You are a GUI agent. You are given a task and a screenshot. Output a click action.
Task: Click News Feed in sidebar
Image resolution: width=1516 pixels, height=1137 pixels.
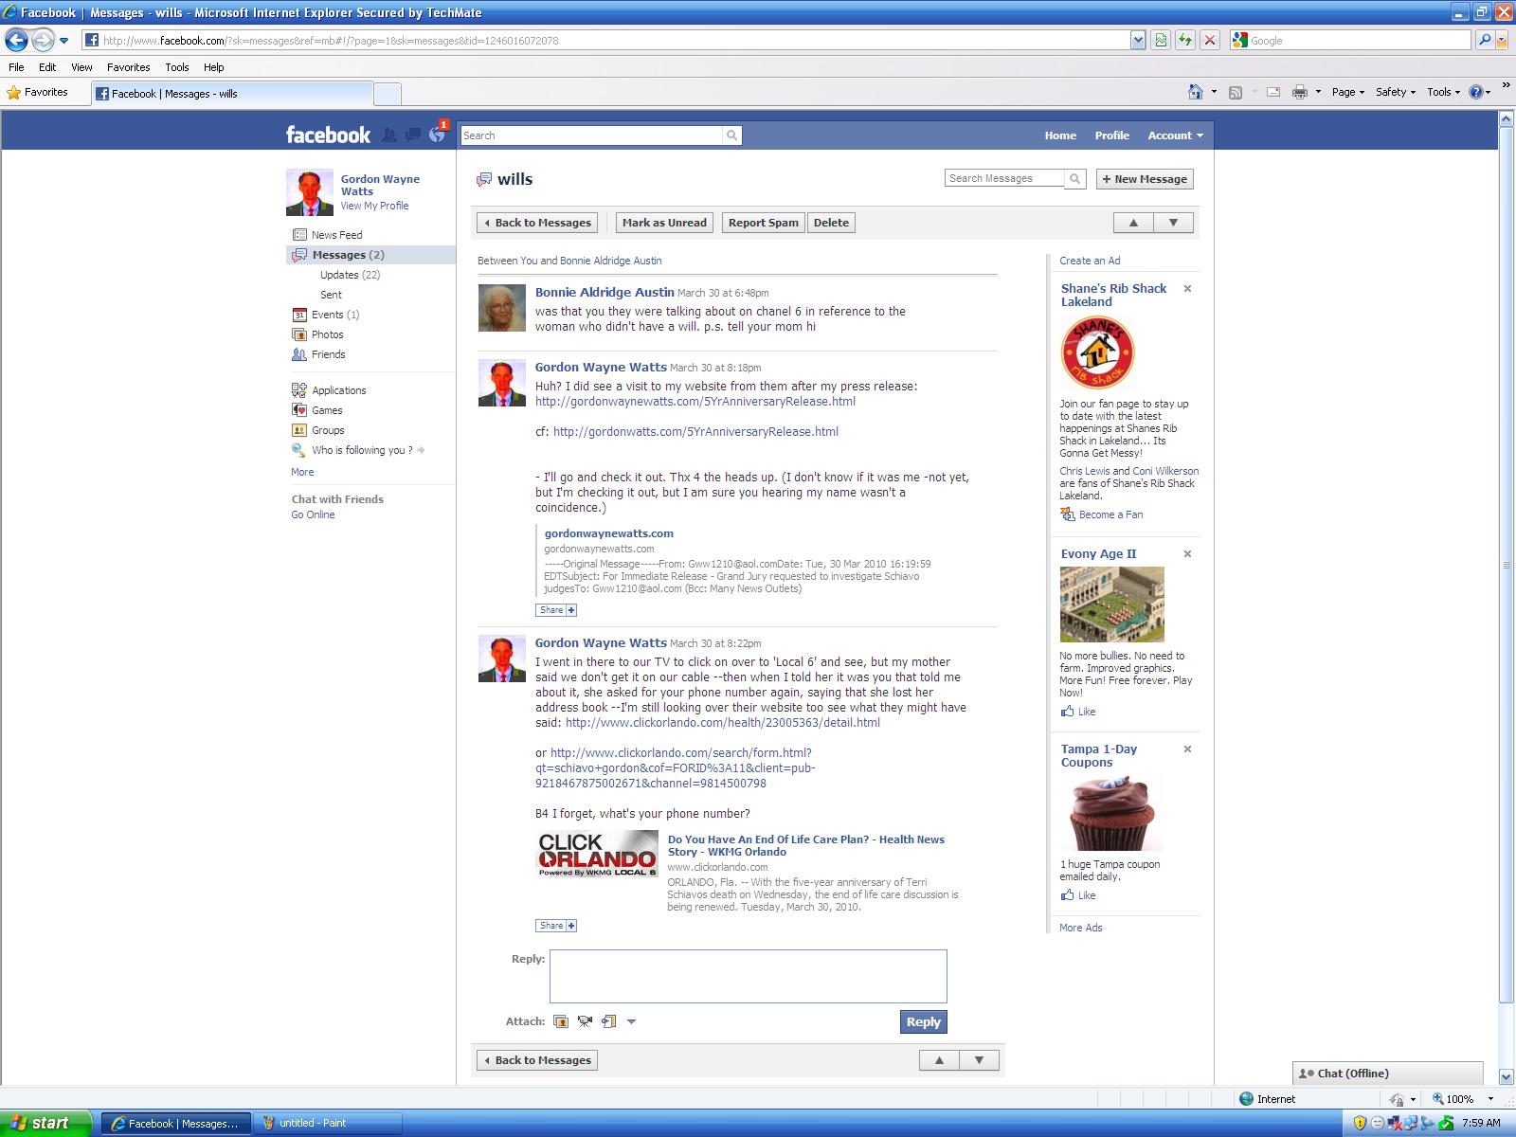[336, 235]
